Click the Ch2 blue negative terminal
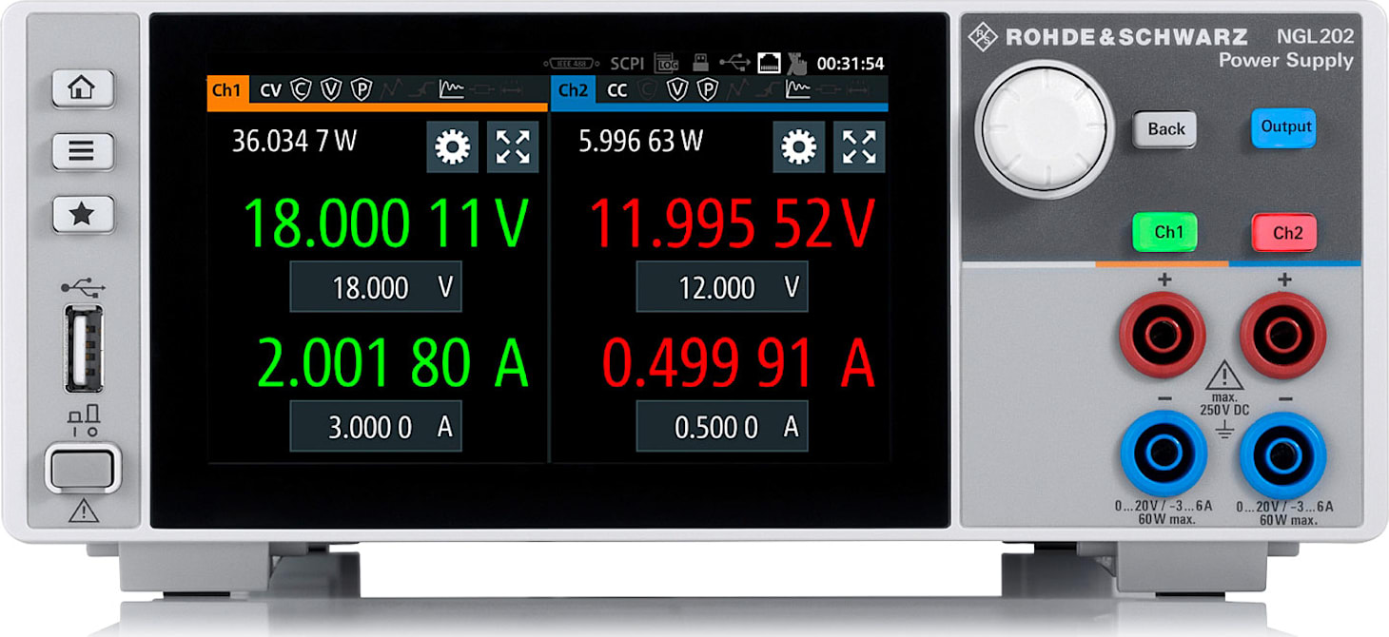The height and width of the screenshot is (637, 1389). (x=1282, y=454)
